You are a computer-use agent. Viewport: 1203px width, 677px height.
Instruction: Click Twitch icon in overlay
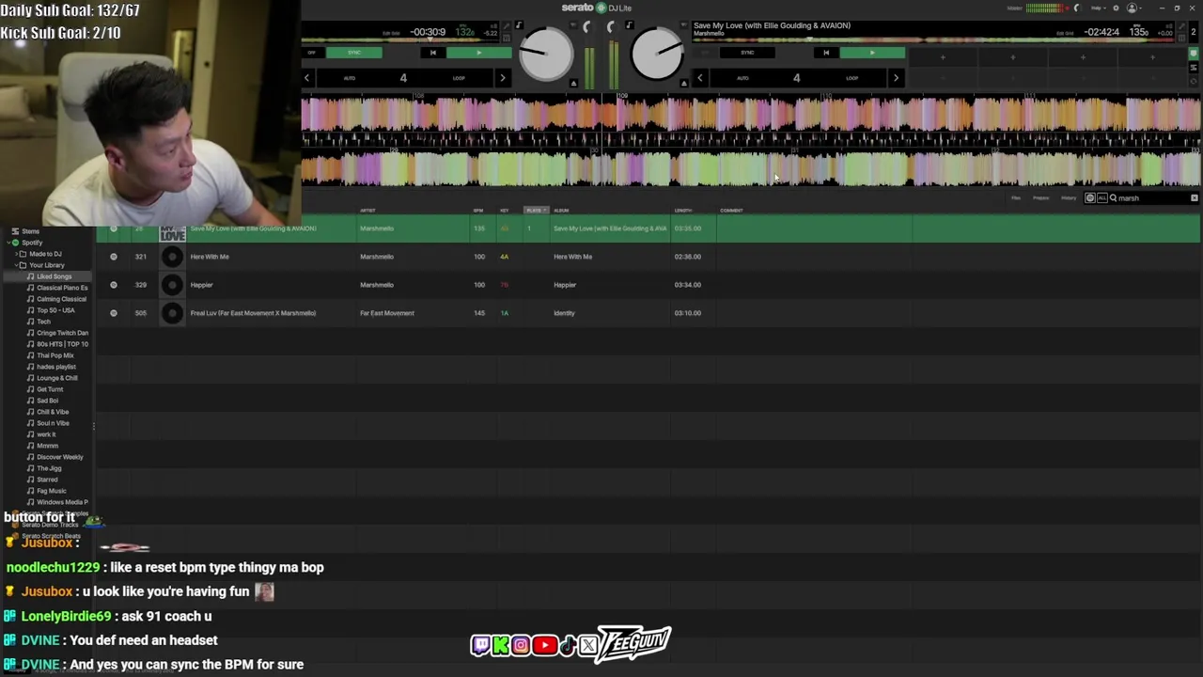pyautogui.click(x=480, y=645)
